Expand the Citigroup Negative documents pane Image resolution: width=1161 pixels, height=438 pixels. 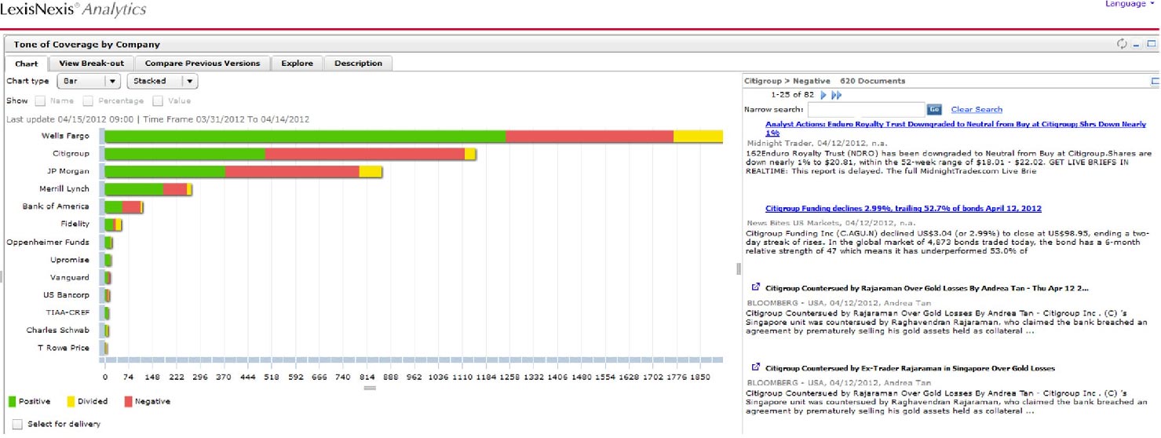[x=1155, y=81]
